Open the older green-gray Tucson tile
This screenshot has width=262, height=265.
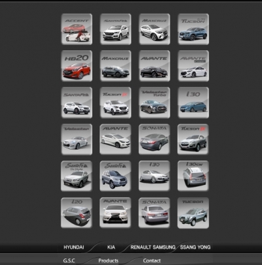coord(193,213)
